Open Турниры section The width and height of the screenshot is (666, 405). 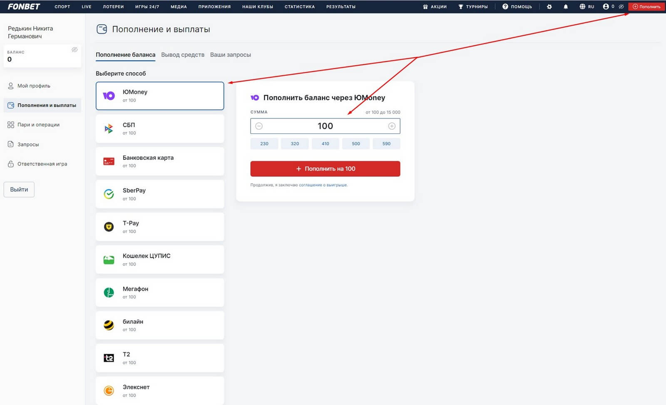(x=473, y=7)
